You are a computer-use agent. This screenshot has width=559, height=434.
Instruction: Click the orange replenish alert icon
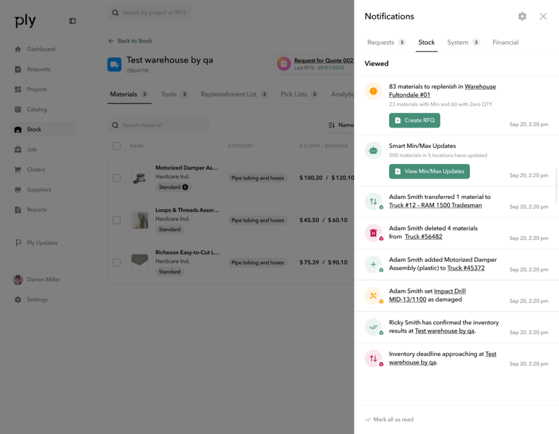(373, 91)
